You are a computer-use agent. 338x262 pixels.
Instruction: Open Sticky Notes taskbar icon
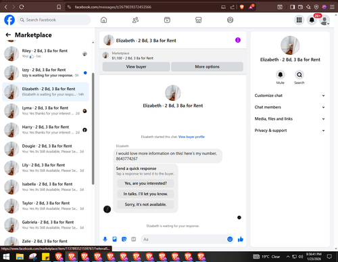click(46, 257)
